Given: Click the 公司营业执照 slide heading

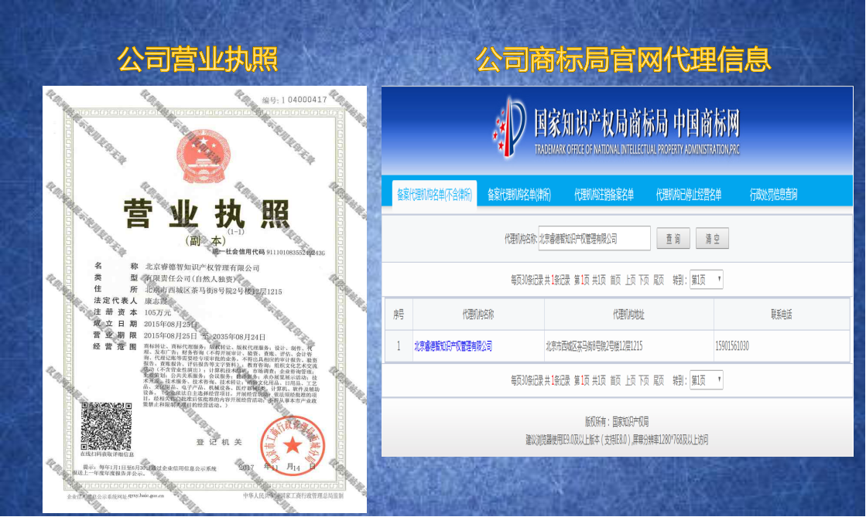Looking at the screenshot, I should coord(197,59).
